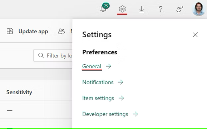The width and height of the screenshot is (207, 129).
Task: Open Developer settings link
Action: 105,114
